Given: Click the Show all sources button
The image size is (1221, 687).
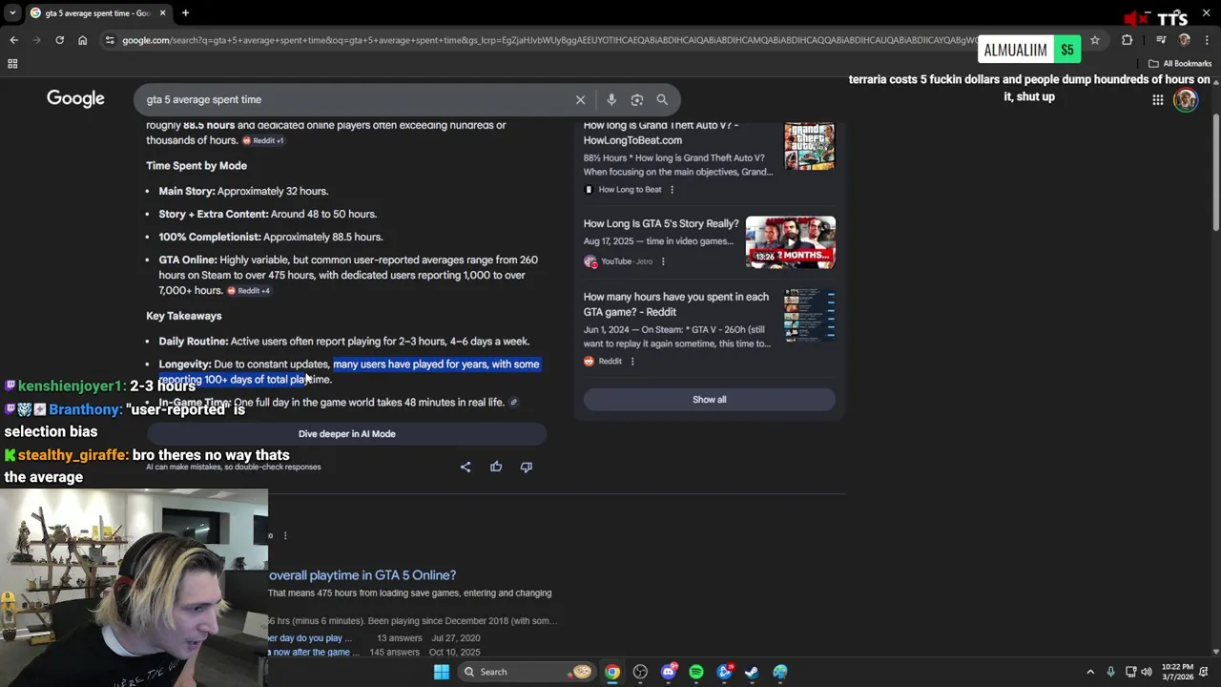Looking at the screenshot, I should 709,400.
